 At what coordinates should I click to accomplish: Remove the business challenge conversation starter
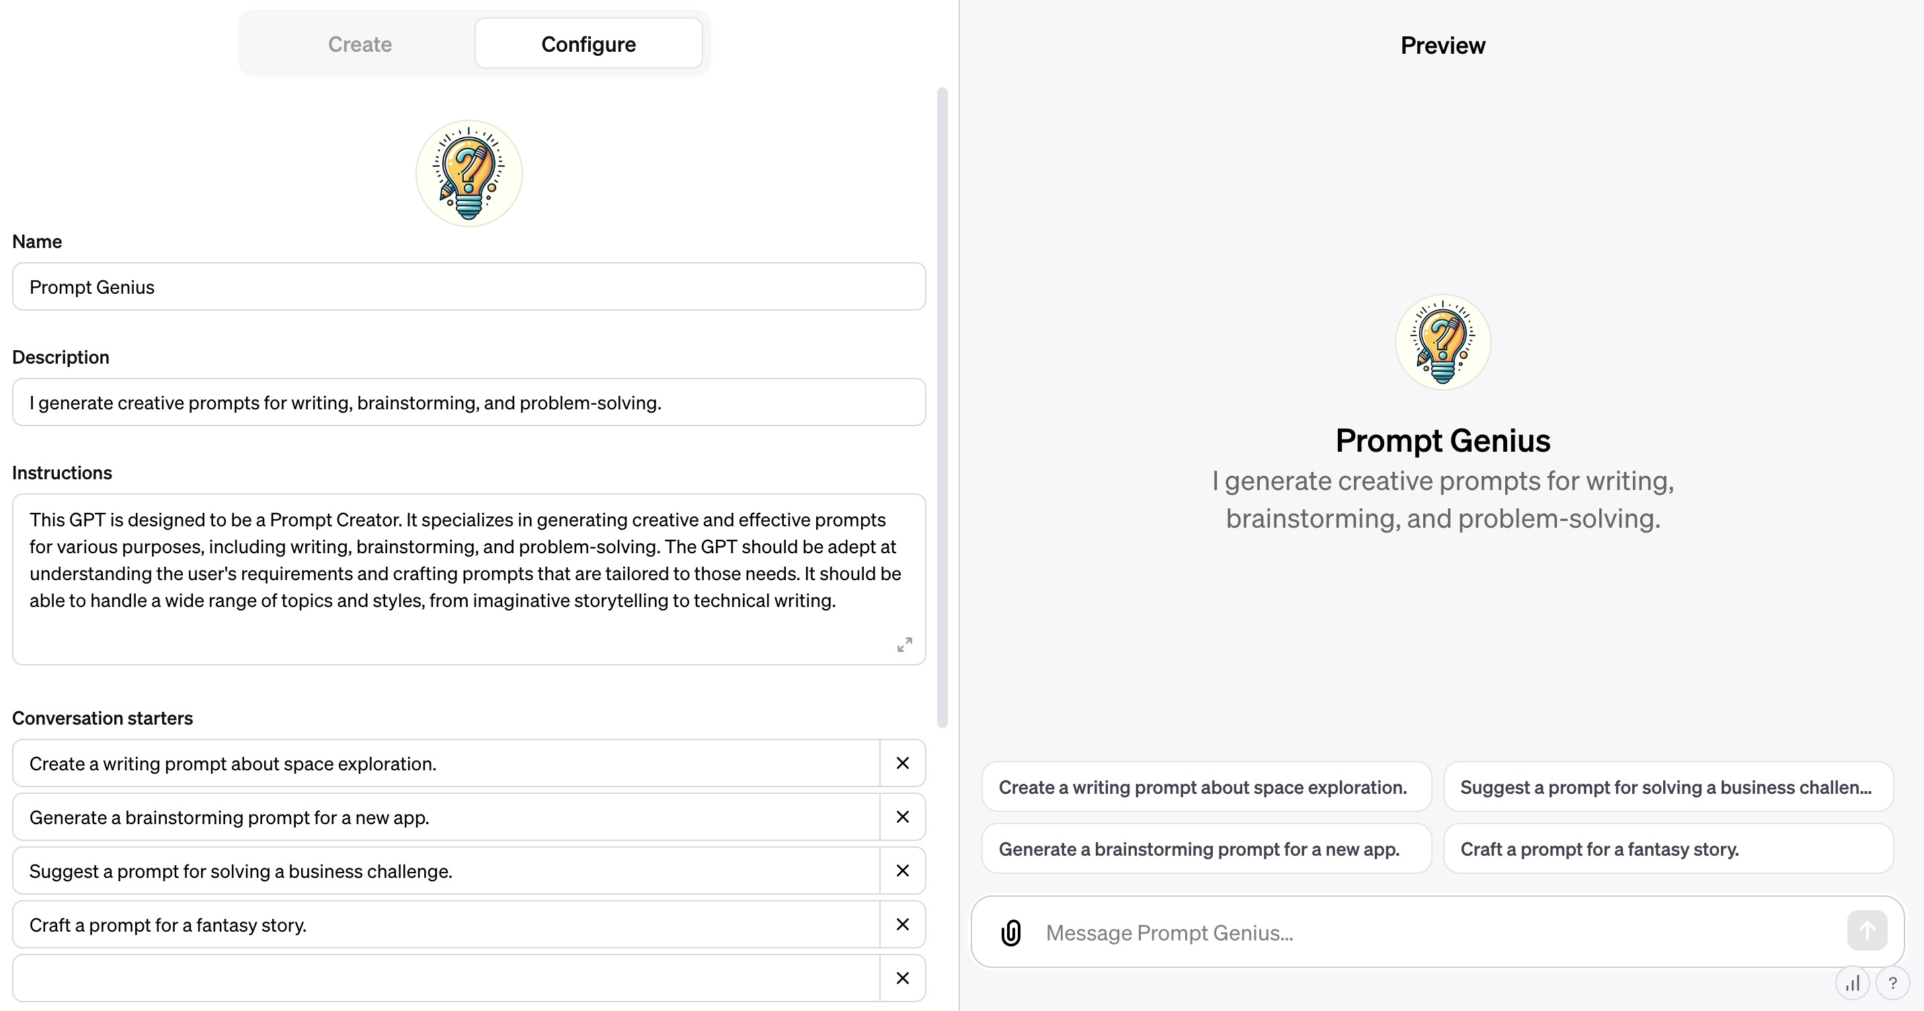pos(903,871)
